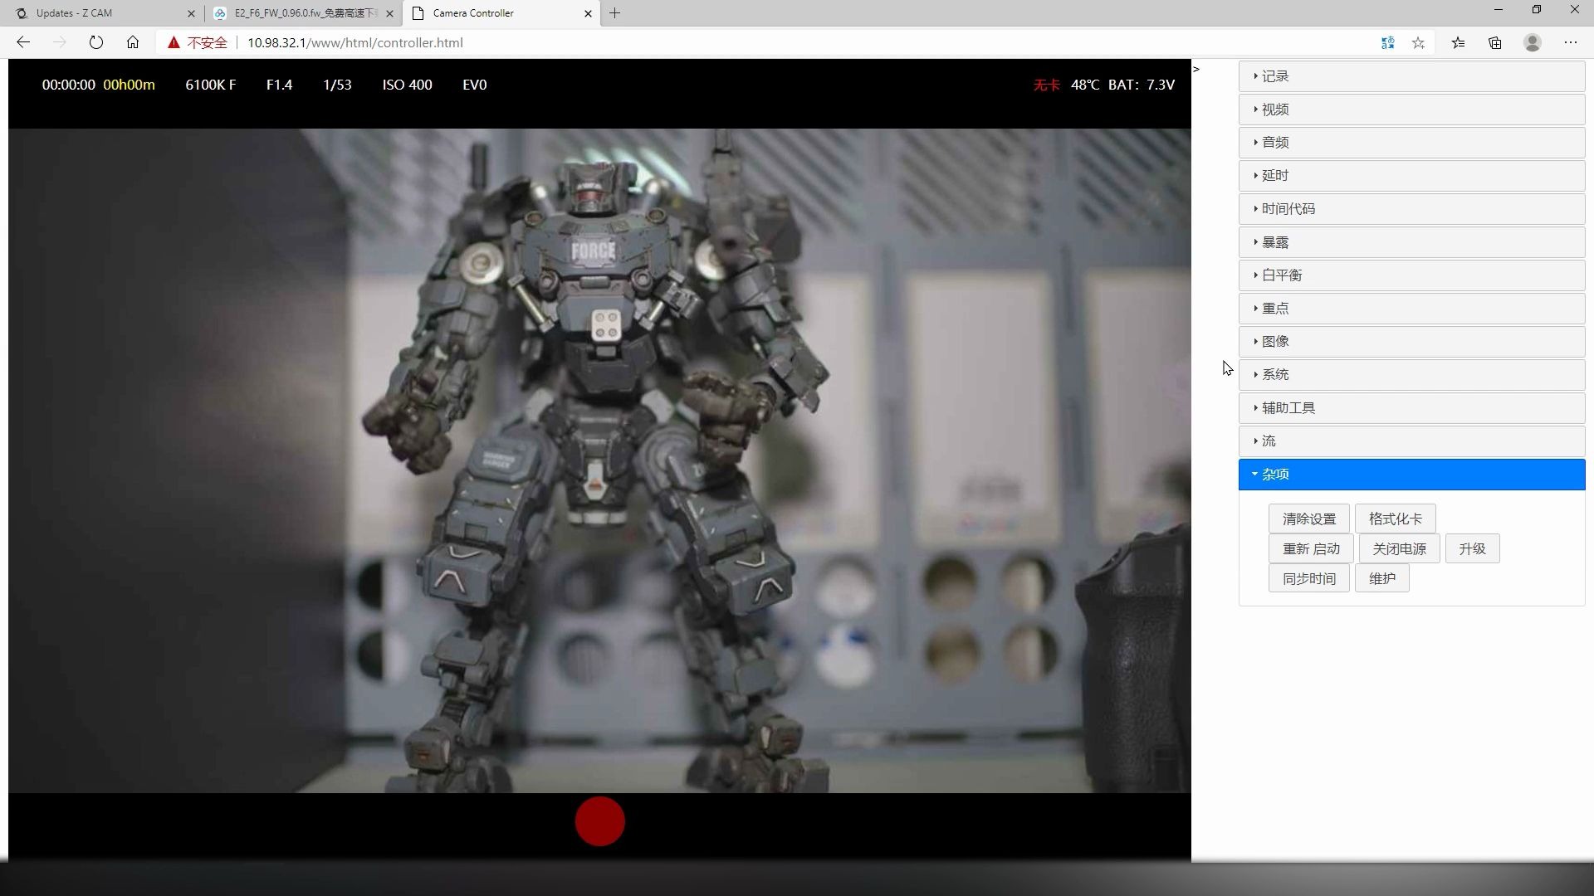Open the 6100K white balance indicator

(x=210, y=84)
